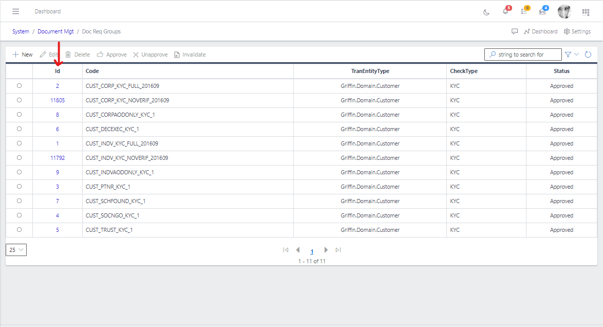Open record Id 11792 link
603x327 pixels.
click(x=58, y=158)
